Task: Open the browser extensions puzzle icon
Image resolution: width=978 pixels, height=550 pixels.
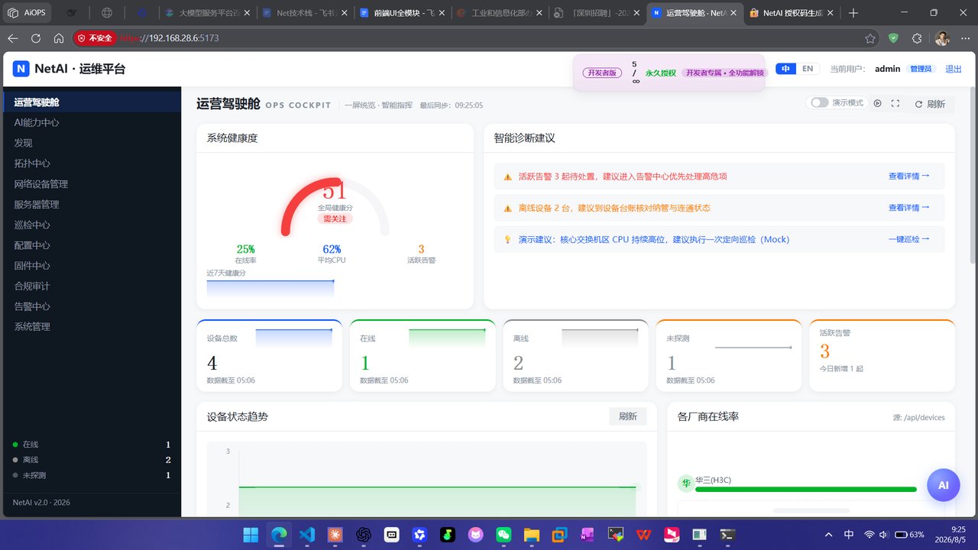Action: pyautogui.click(x=918, y=38)
